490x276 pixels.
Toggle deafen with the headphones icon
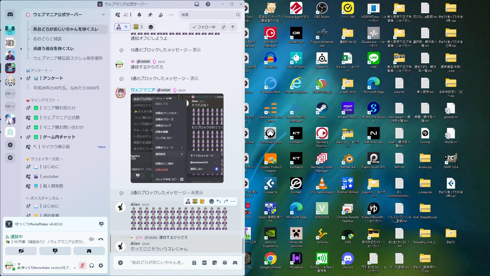[92, 266]
